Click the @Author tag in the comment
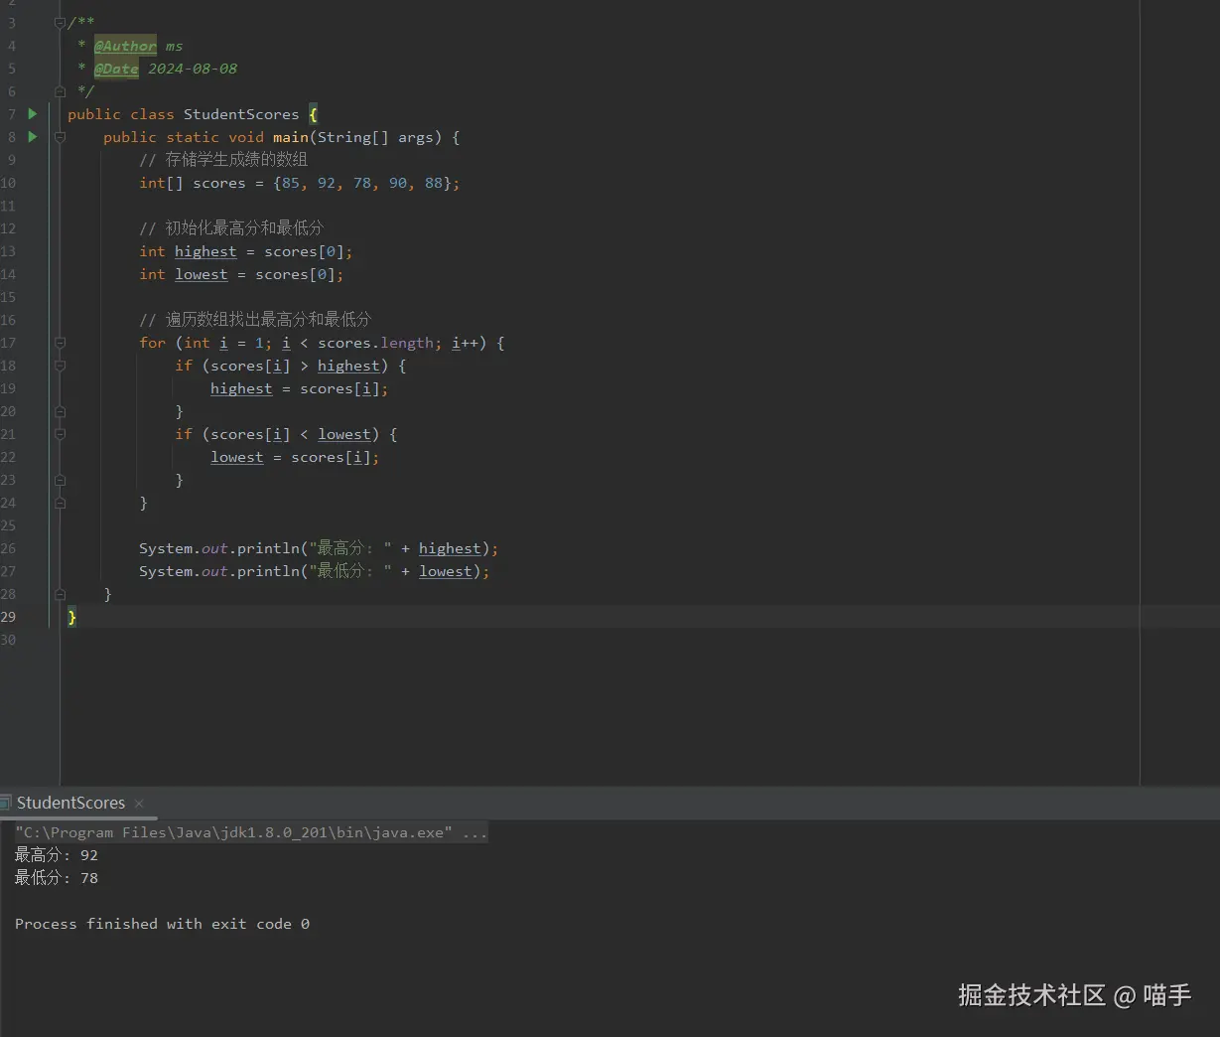The width and height of the screenshot is (1220, 1037). [125, 46]
